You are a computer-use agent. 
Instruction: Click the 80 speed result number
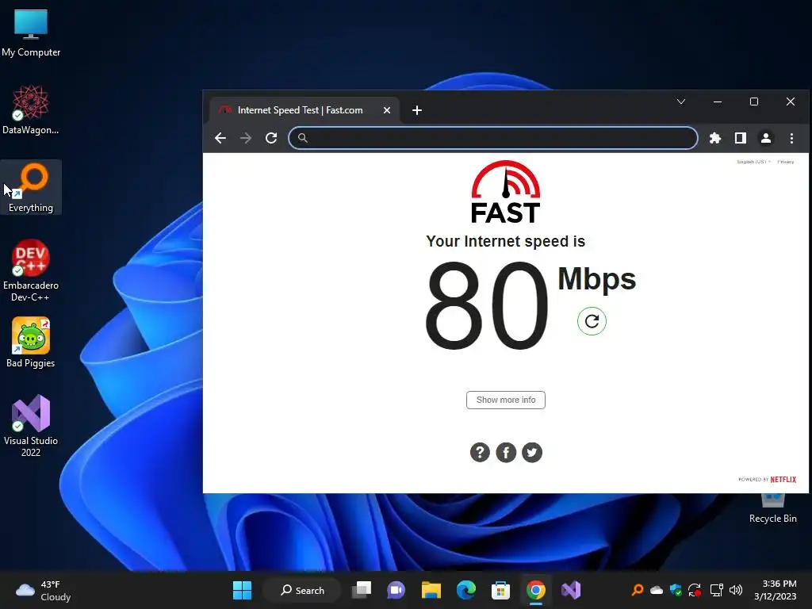[x=486, y=305]
